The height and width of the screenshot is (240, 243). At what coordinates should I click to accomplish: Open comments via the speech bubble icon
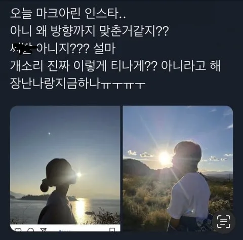[x=30, y=230]
